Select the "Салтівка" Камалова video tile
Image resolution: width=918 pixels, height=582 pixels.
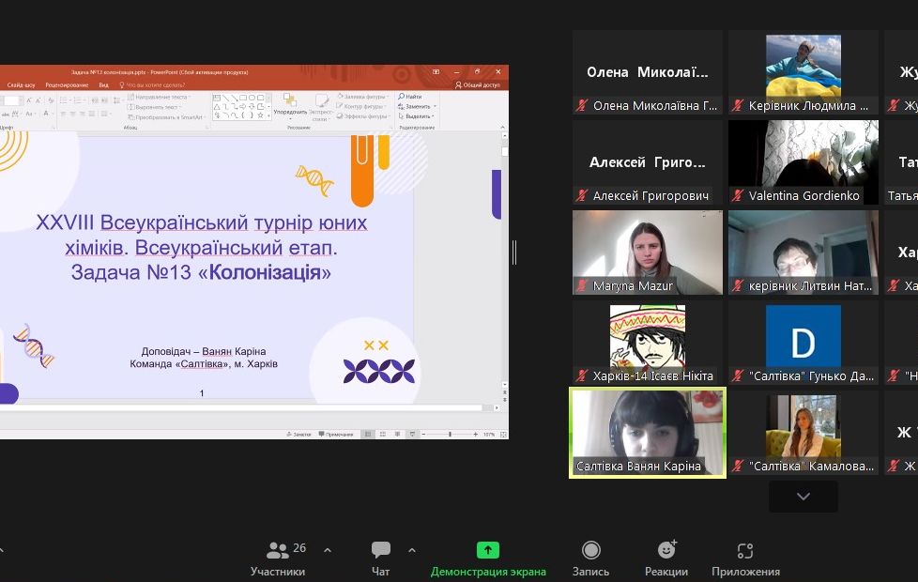click(x=803, y=433)
